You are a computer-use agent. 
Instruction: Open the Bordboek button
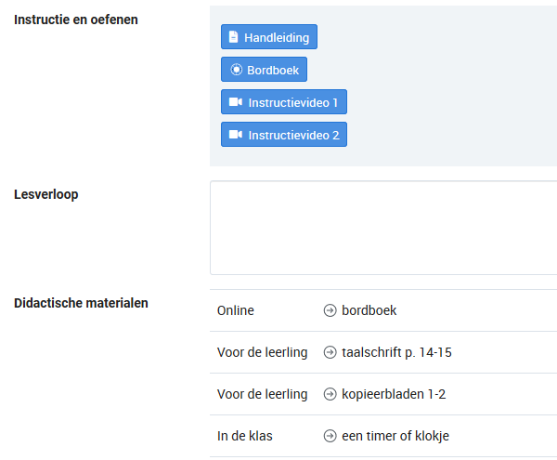264,70
